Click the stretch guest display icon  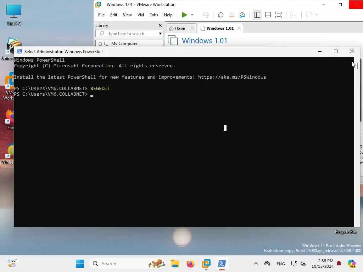click(309, 15)
